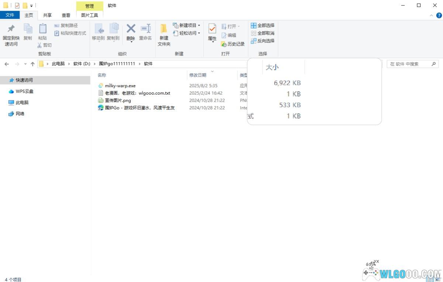Open the 文件 menu tab

coord(10,15)
